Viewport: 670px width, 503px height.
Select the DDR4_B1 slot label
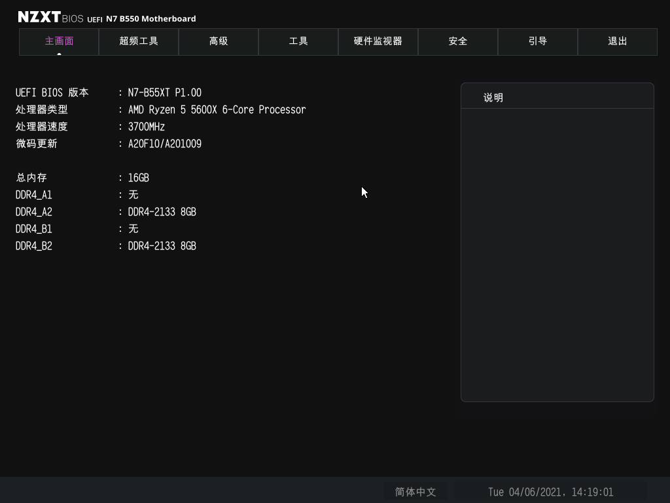tap(34, 229)
